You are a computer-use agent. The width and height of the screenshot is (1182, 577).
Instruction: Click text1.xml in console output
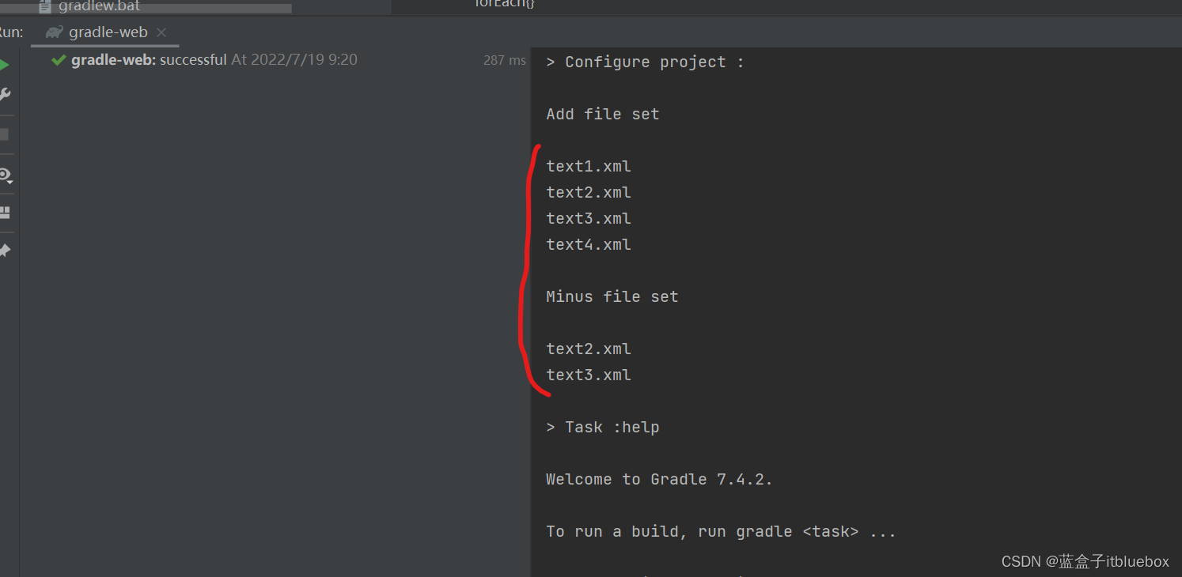pyautogui.click(x=589, y=166)
